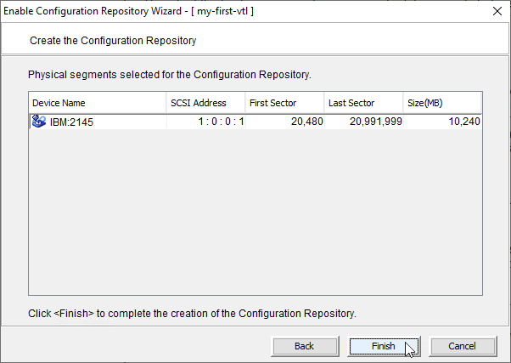This screenshot has height=363, width=511.
Task: Click the IBM:2145 device icon
Action: pos(39,122)
